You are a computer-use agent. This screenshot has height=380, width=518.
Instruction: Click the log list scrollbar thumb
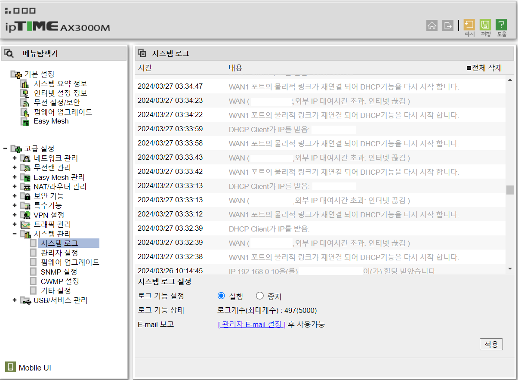click(x=510, y=190)
